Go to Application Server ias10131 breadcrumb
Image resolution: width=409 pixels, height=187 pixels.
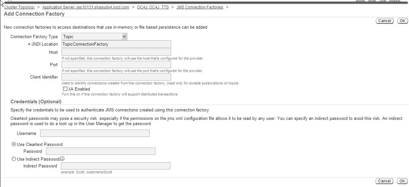pyautogui.click(x=86, y=7)
